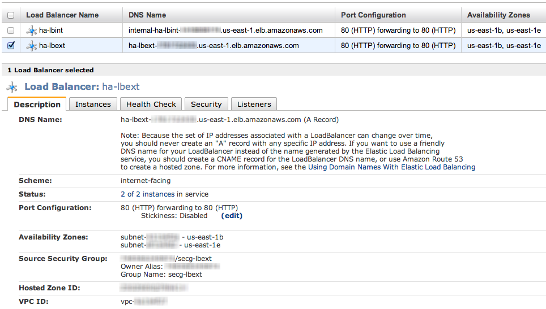Switch to the Instances tab
The width and height of the screenshot is (546, 309).
coord(93,104)
